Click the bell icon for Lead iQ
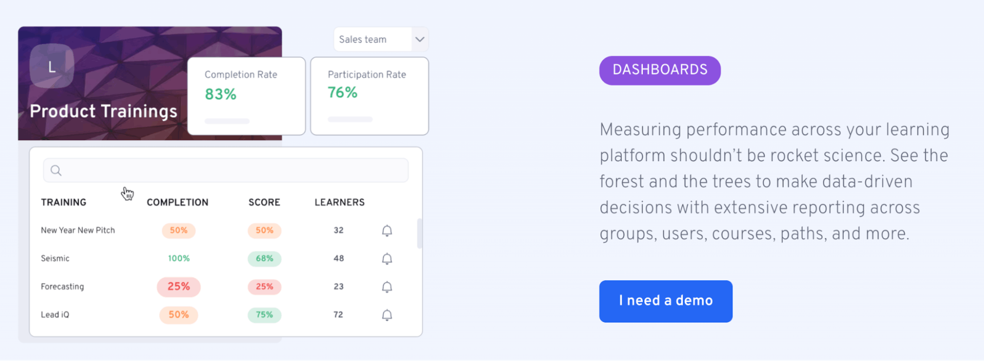 click(387, 315)
